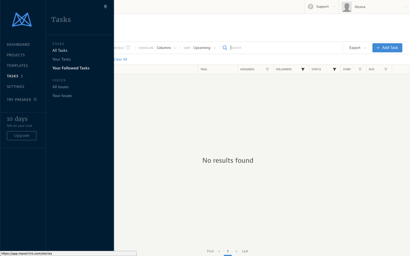Open the Alyona user account menu

point(374,7)
